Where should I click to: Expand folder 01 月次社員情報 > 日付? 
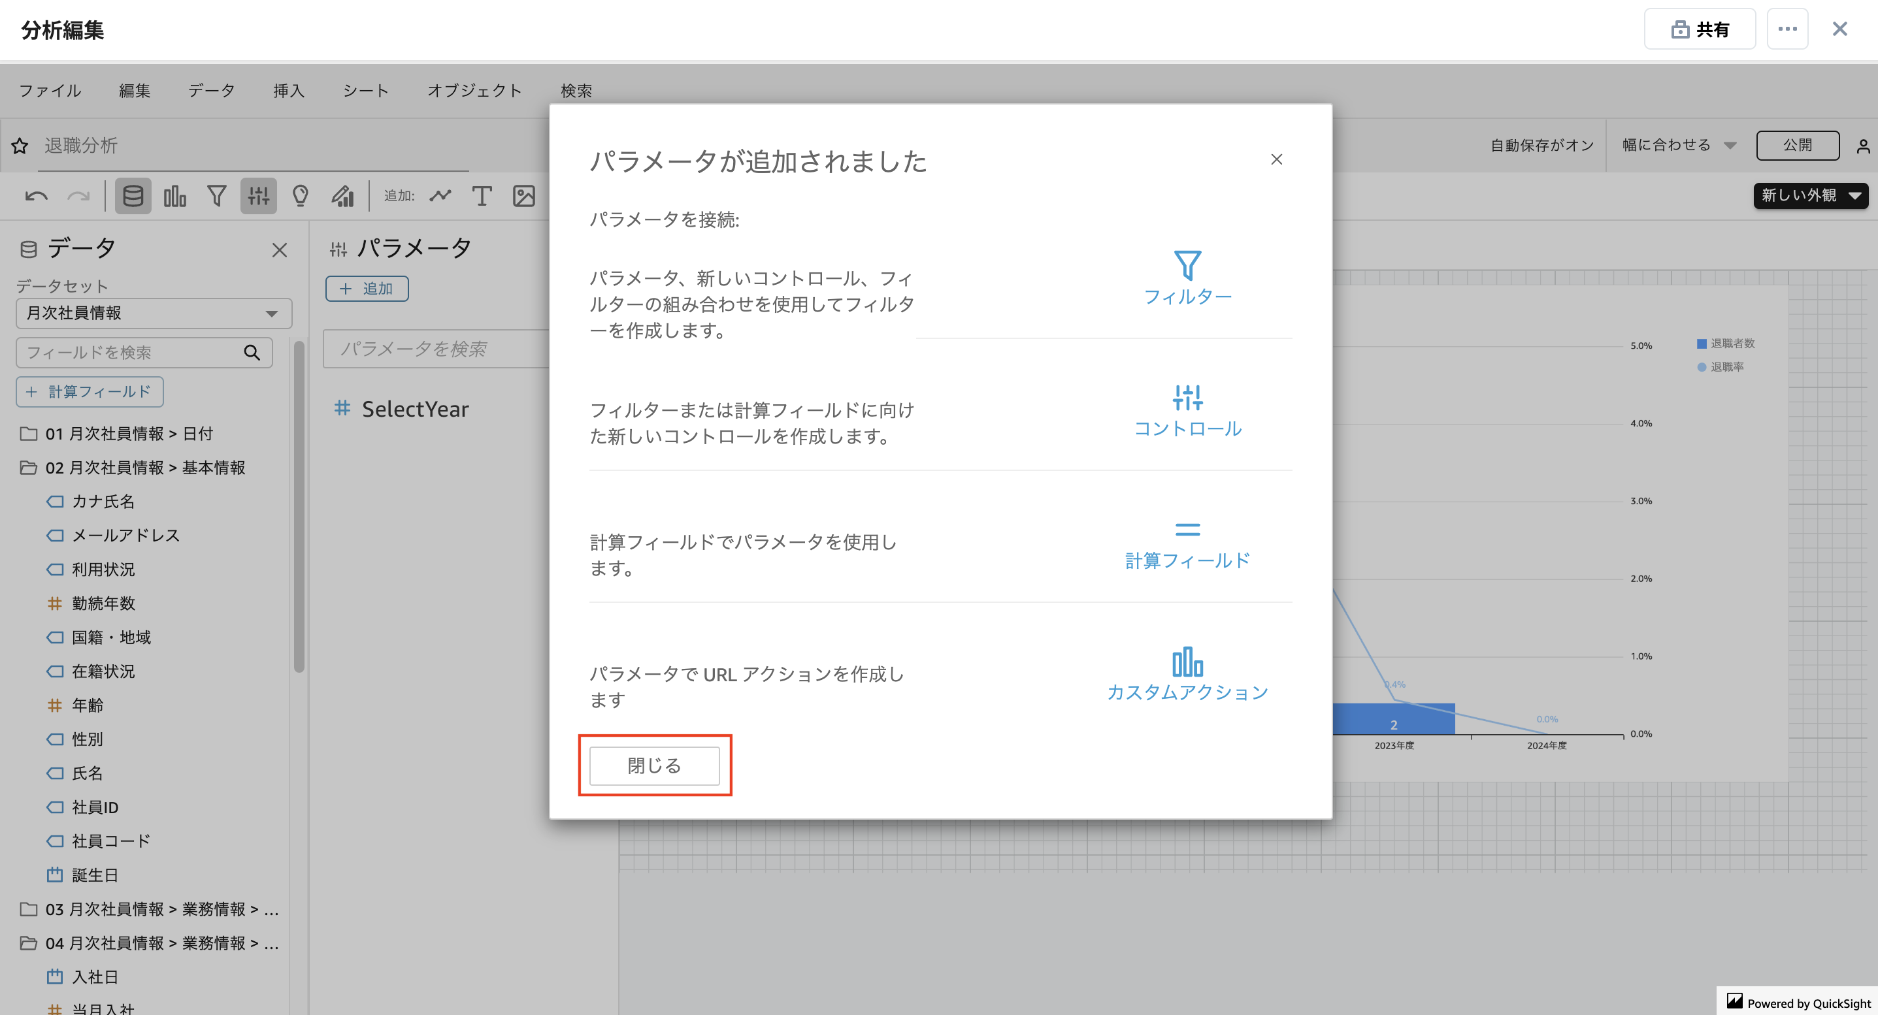pyautogui.click(x=128, y=434)
